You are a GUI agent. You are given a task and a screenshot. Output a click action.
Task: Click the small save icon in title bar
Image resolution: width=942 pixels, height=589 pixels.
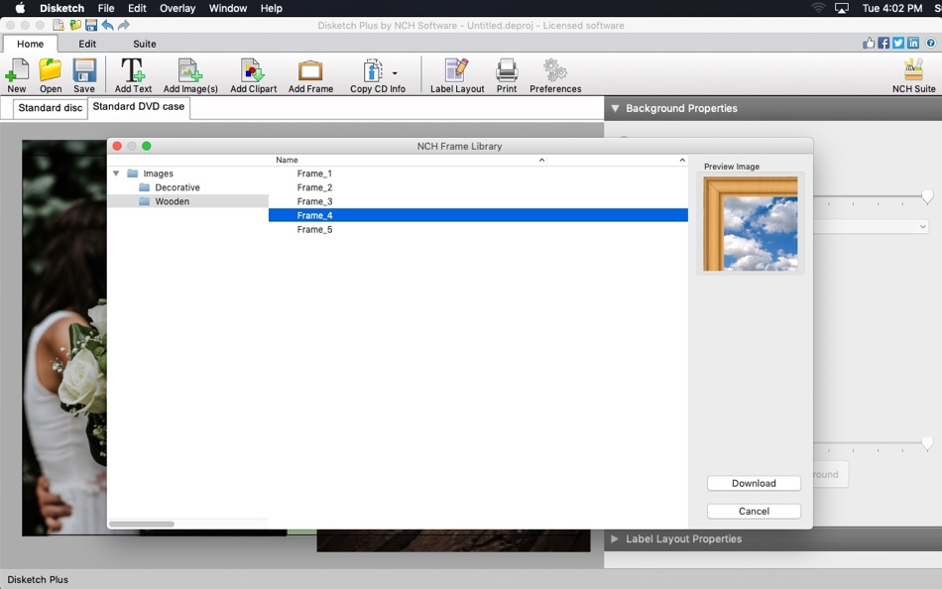(91, 25)
